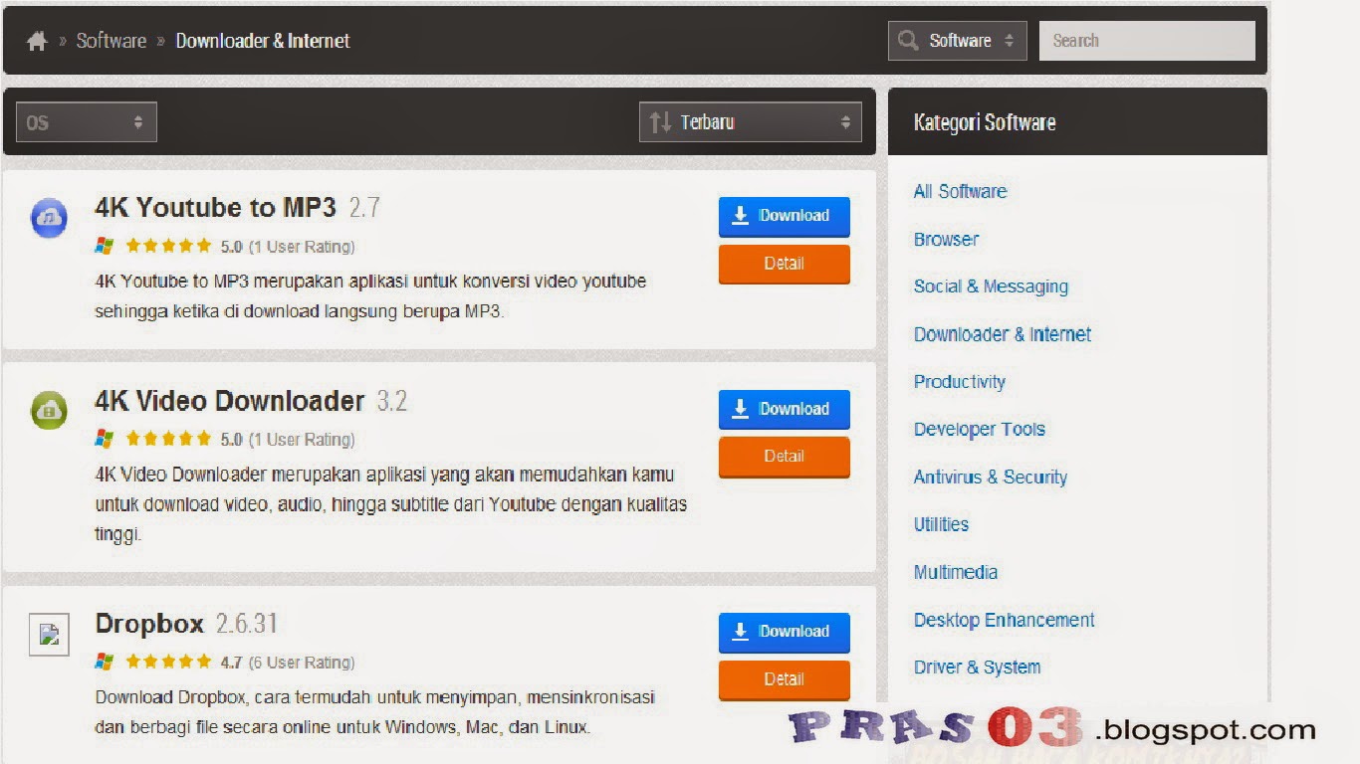The height and width of the screenshot is (764, 1360).
Task: Select Social & Messaging category
Action: 991,286
